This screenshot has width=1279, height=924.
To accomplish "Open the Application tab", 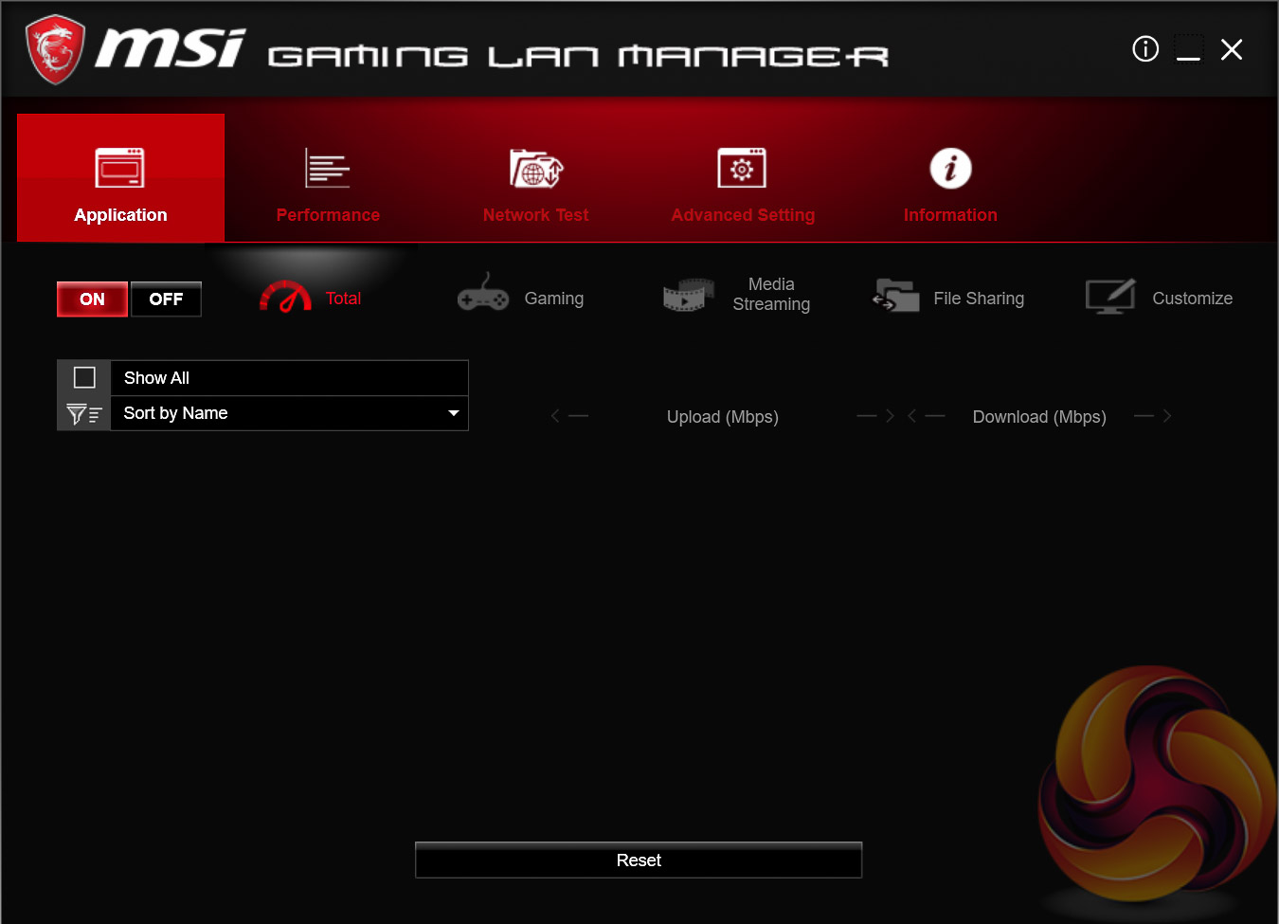I will 120,178.
